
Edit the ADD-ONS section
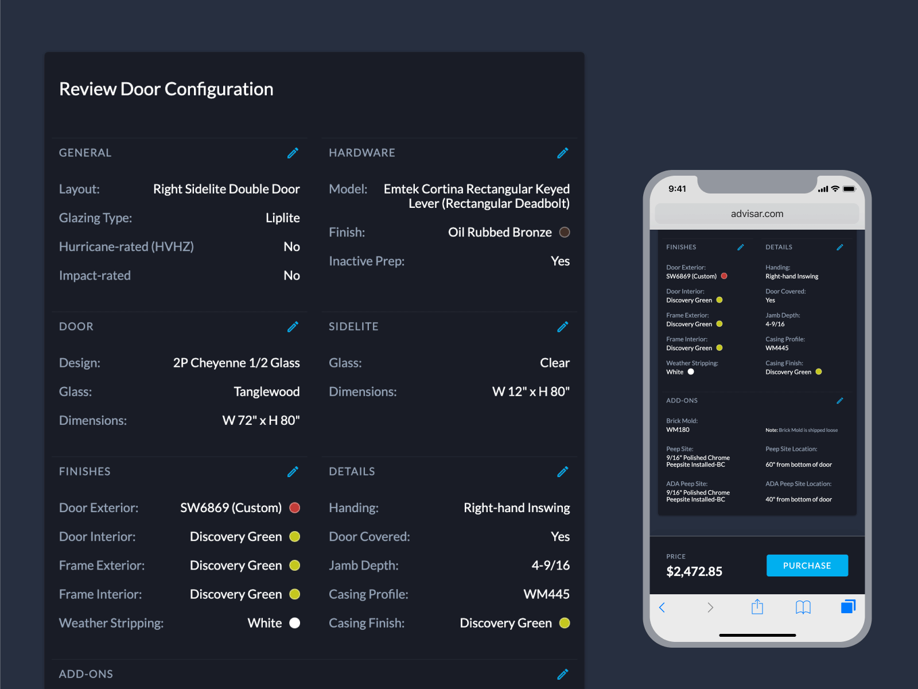click(562, 673)
